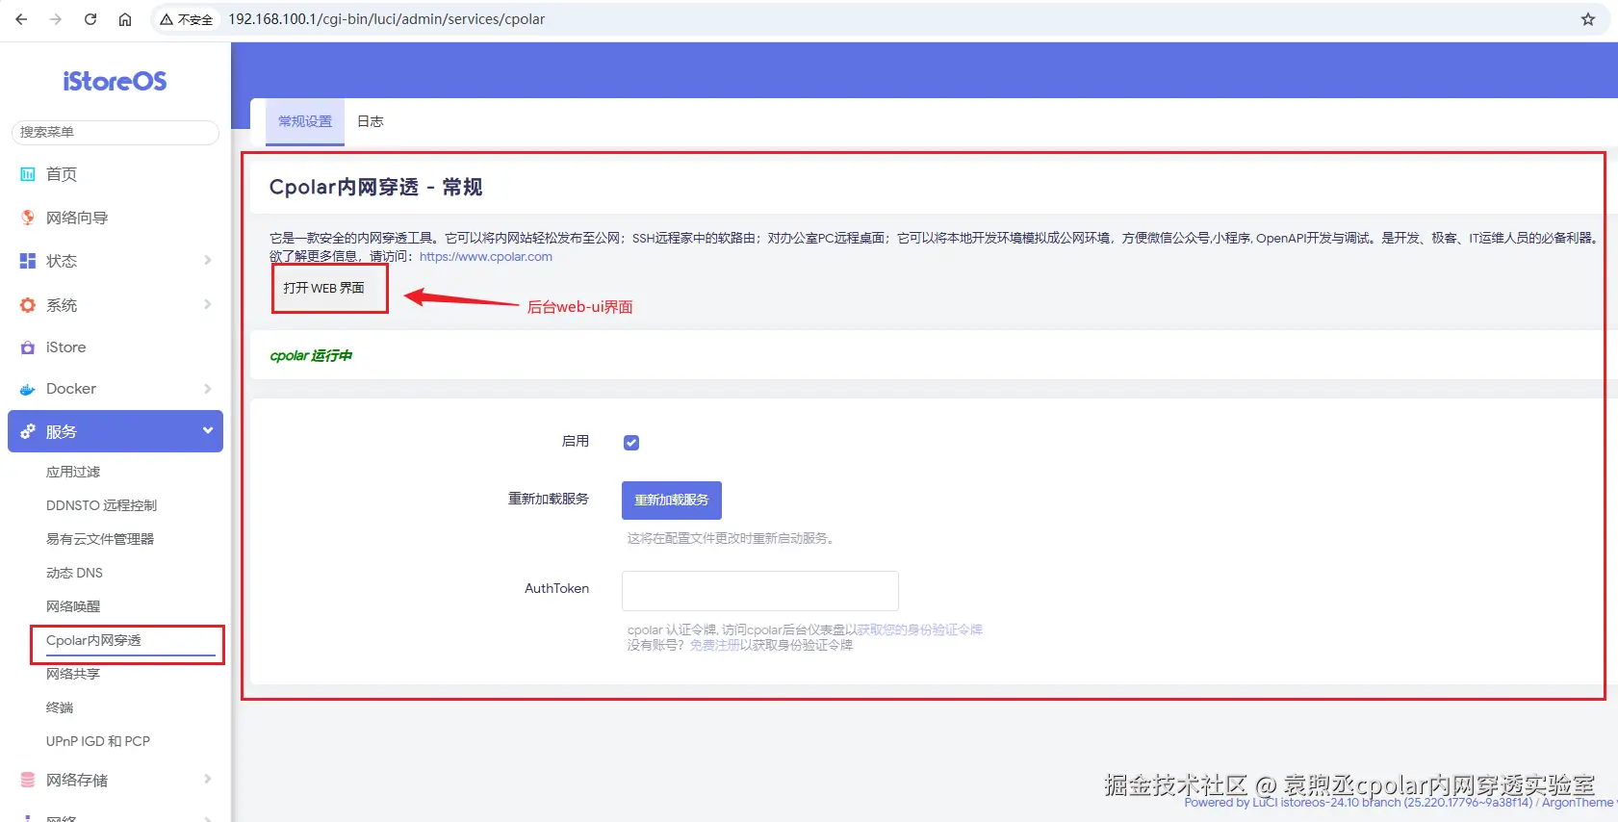
Task: Focus the AuthToken input field
Action: 760,591
